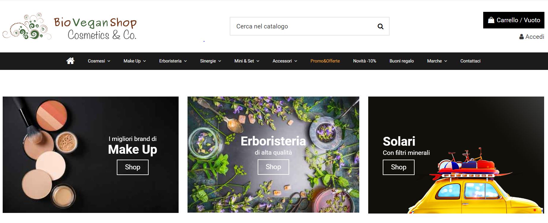Open the shopping cart bag icon
Screen dimensions: 548x223
click(x=491, y=20)
